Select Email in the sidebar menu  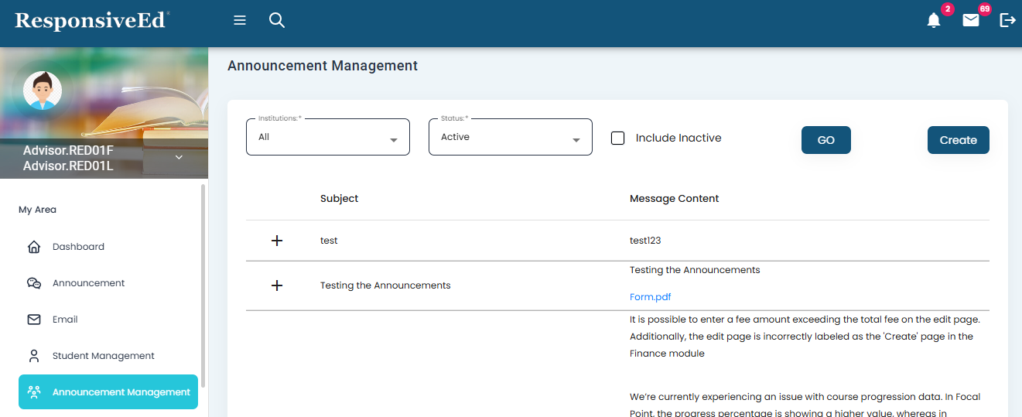[x=65, y=320]
